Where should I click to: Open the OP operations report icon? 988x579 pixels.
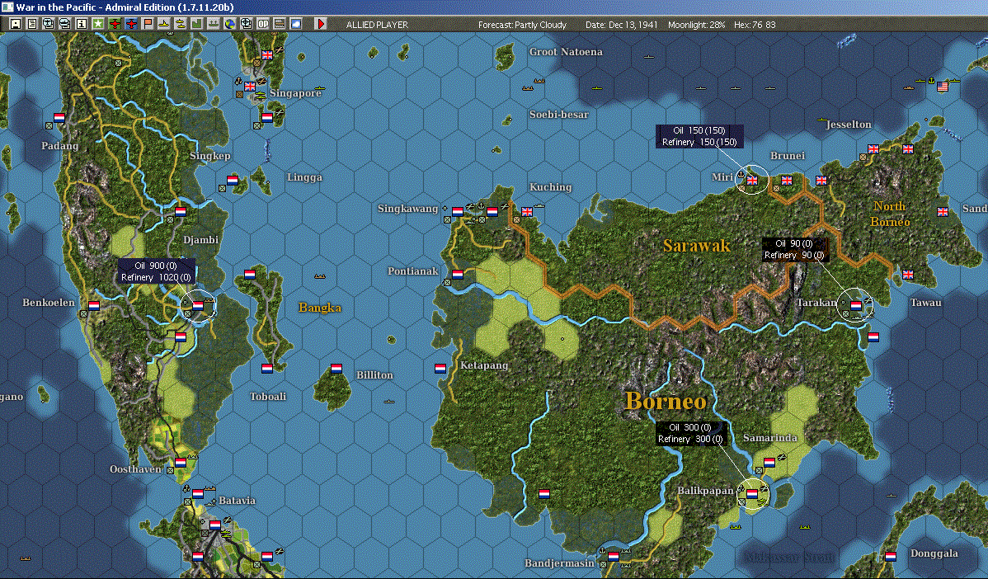pos(263,24)
